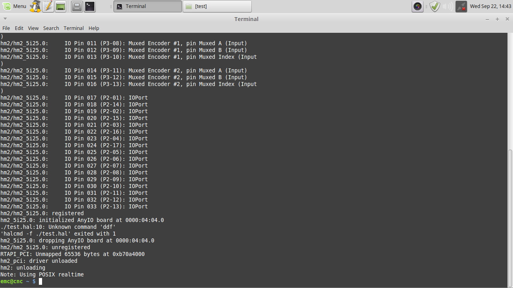Open the Help menu
This screenshot has height=288, width=513.
(94, 28)
